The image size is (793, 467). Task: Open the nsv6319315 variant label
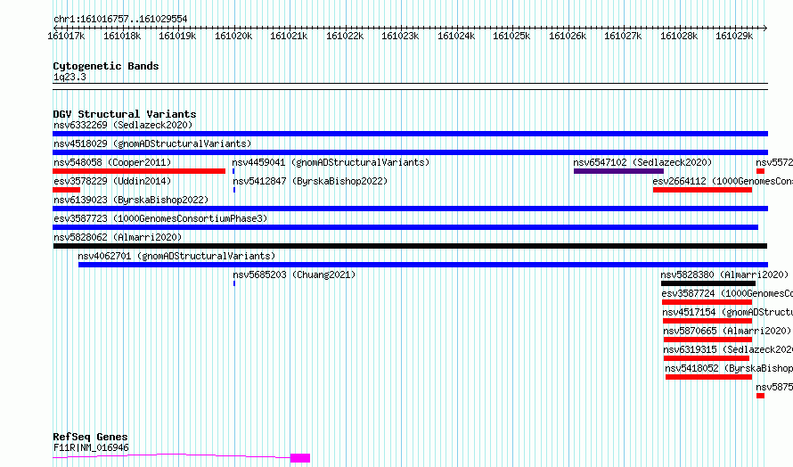[x=728, y=349]
